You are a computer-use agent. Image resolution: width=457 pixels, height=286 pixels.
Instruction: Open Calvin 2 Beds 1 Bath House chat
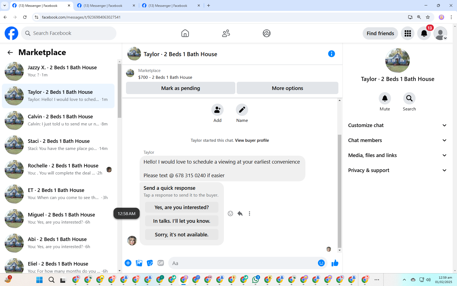coord(58,121)
